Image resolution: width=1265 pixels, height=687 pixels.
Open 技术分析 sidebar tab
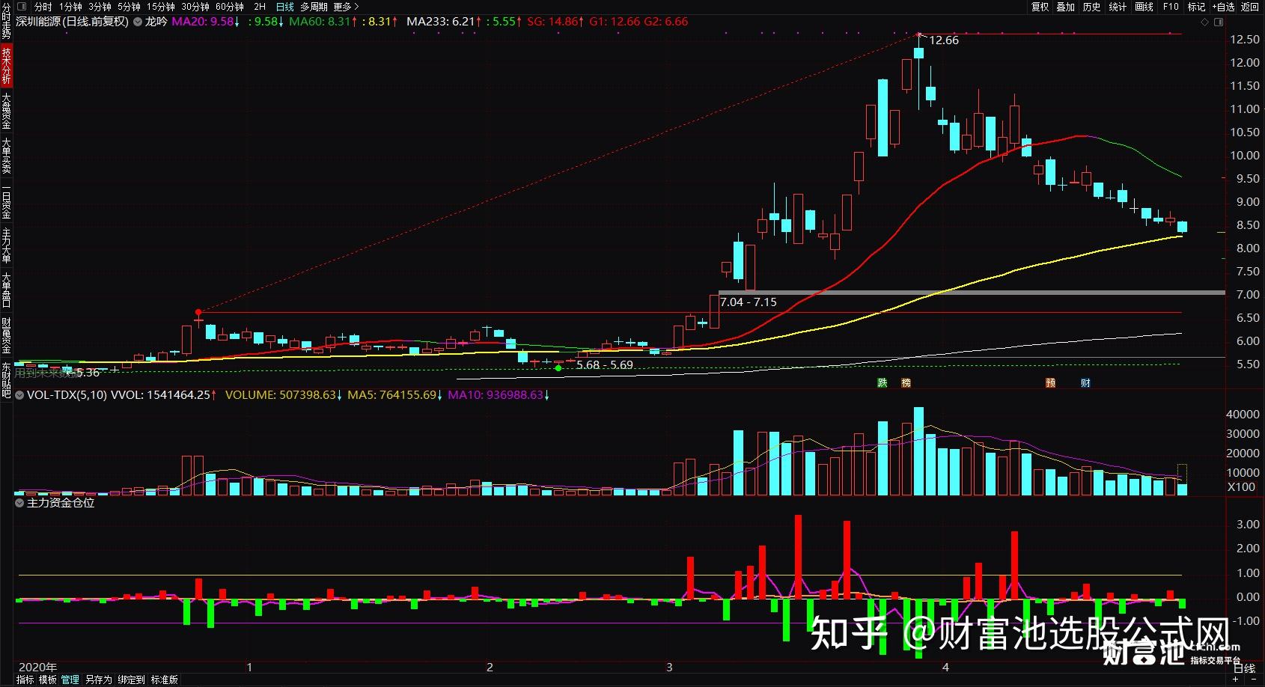coord(6,66)
